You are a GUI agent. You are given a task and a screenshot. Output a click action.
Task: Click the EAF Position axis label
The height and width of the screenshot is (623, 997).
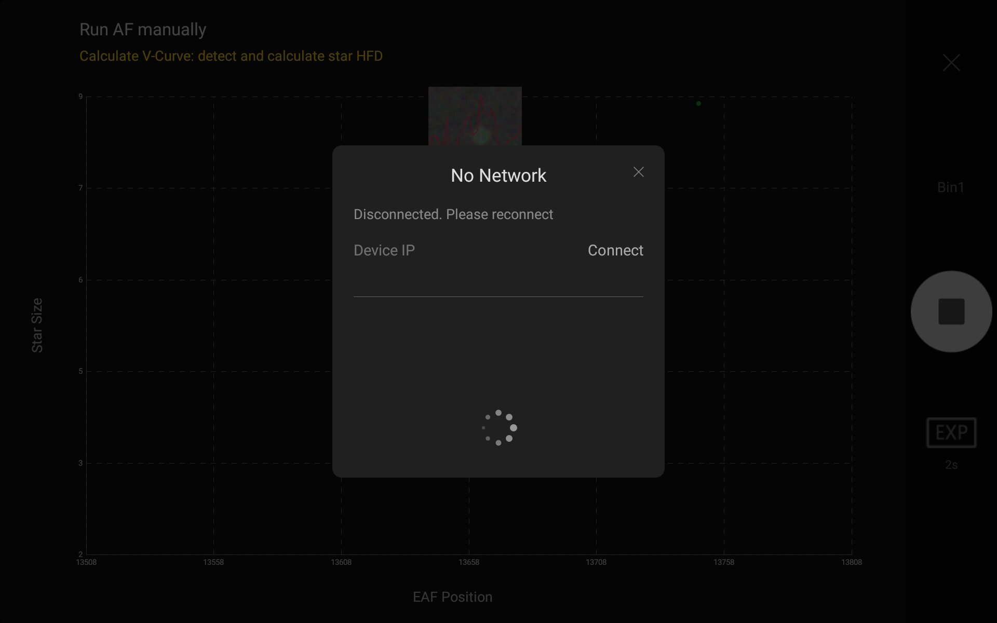452,597
